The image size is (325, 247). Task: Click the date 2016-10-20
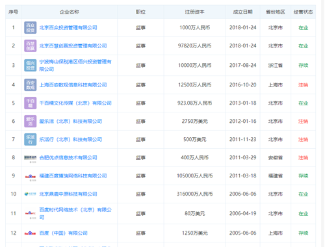pyautogui.click(x=242, y=85)
